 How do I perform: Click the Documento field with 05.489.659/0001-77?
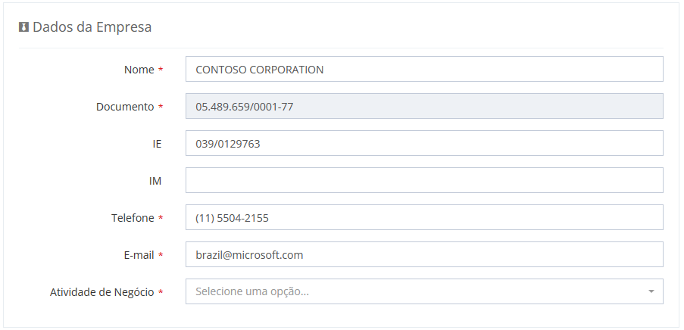pos(424,107)
